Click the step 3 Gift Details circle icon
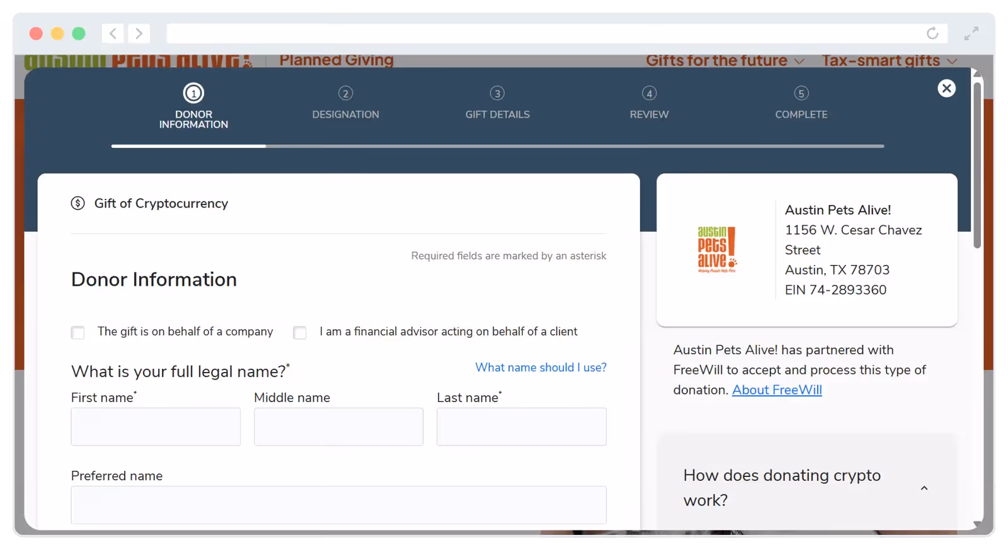This screenshot has width=1008, height=550. tap(497, 93)
